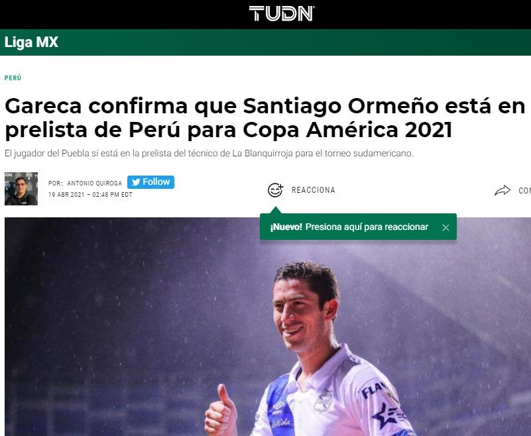Click the author's profile photo thumbnail
The image size is (531, 436).
click(21, 189)
